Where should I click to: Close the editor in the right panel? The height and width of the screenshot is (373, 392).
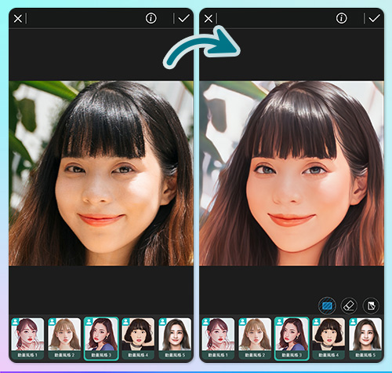tap(209, 19)
